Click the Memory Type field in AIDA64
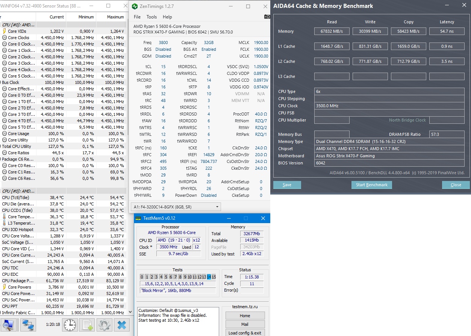Screen dimensions: 471x336 tap(389, 141)
